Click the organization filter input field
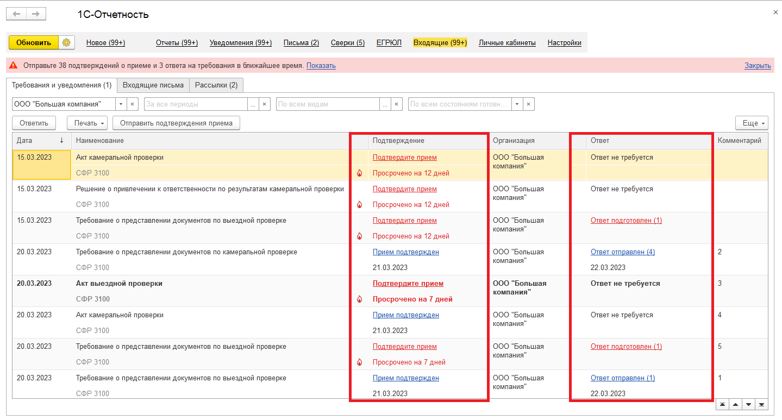Screen dimensions: 782x420 64,104
